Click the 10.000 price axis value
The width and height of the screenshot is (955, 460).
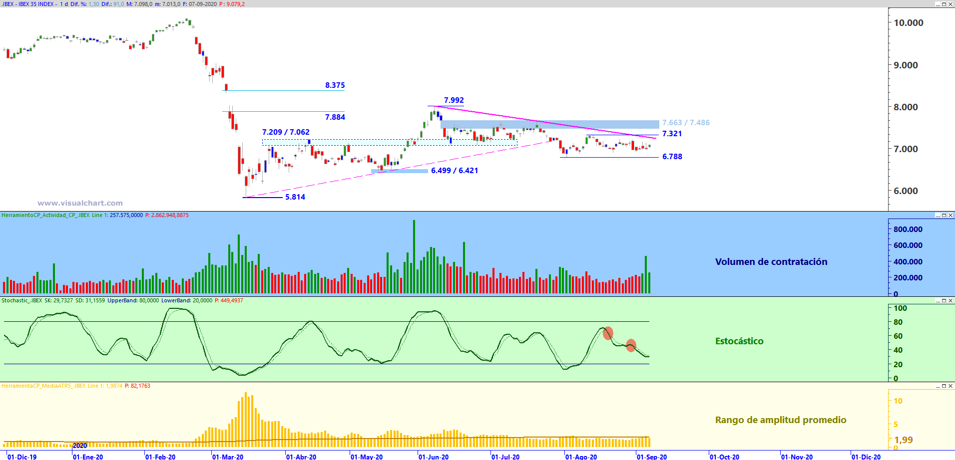coord(909,23)
